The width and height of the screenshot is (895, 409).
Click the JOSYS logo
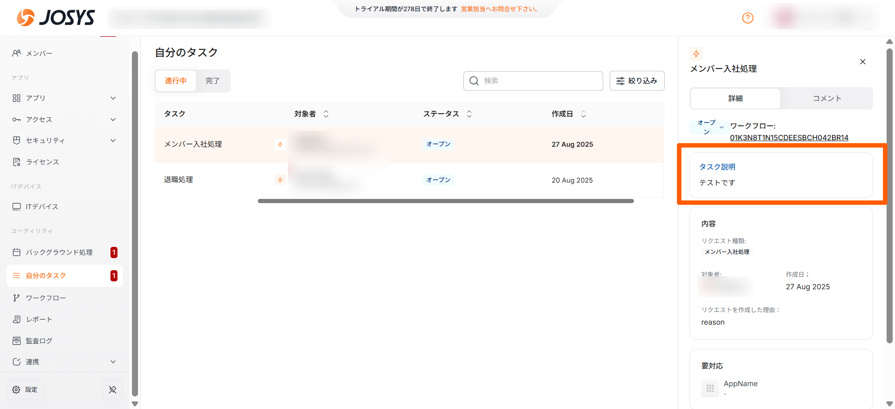click(56, 18)
